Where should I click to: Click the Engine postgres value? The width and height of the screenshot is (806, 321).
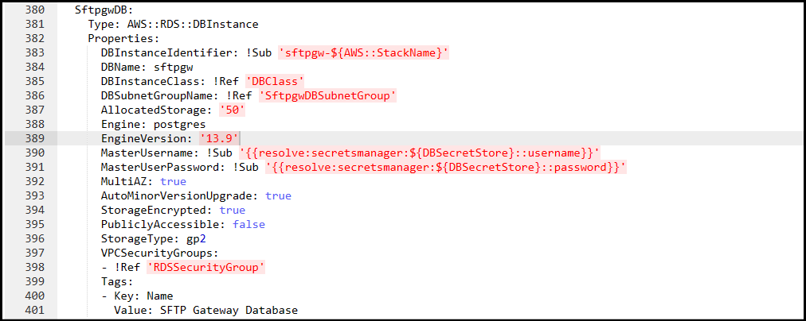pyautogui.click(x=183, y=124)
